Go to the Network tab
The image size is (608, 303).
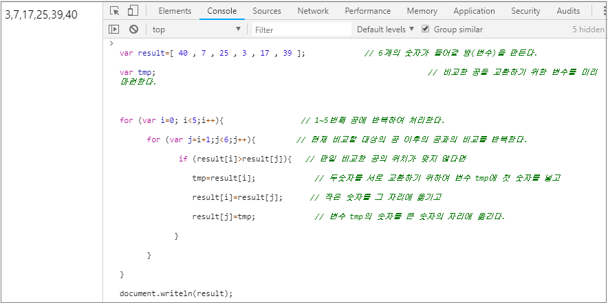tap(313, 11)
